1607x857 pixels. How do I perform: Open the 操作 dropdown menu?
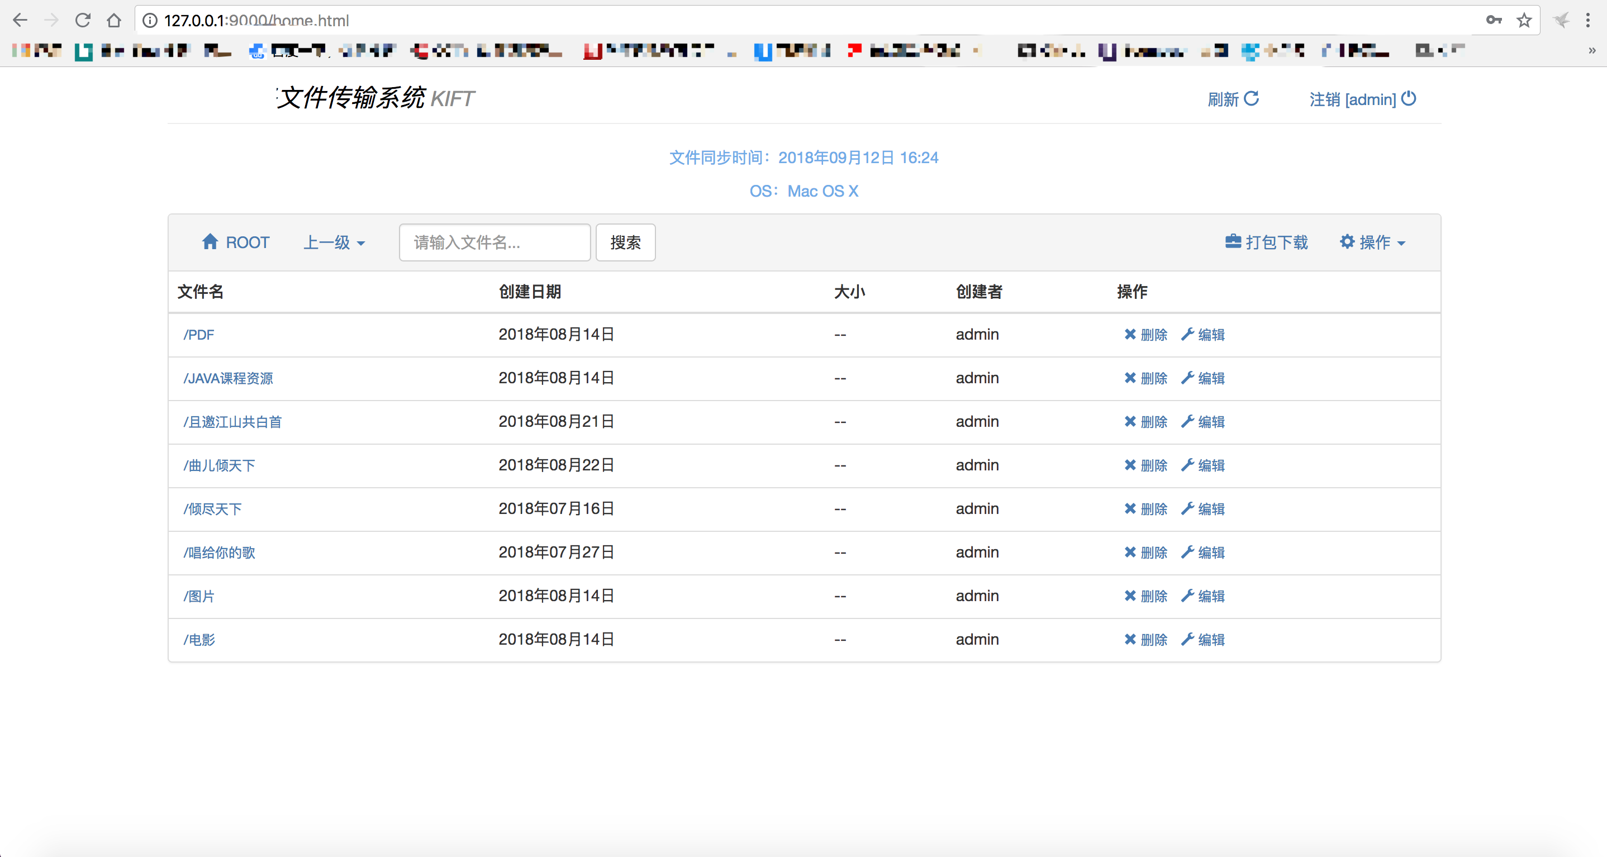click(1373, 242)
